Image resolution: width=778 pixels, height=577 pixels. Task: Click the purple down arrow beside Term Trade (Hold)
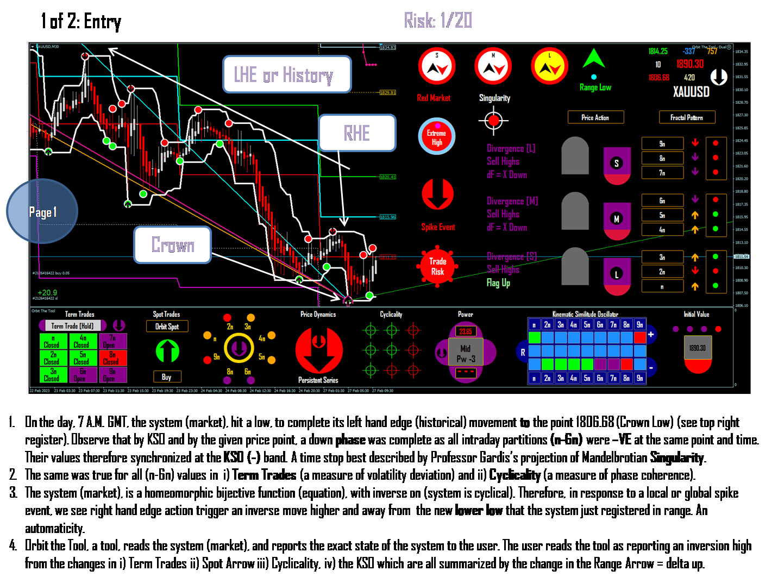click(x=119, y=325)
